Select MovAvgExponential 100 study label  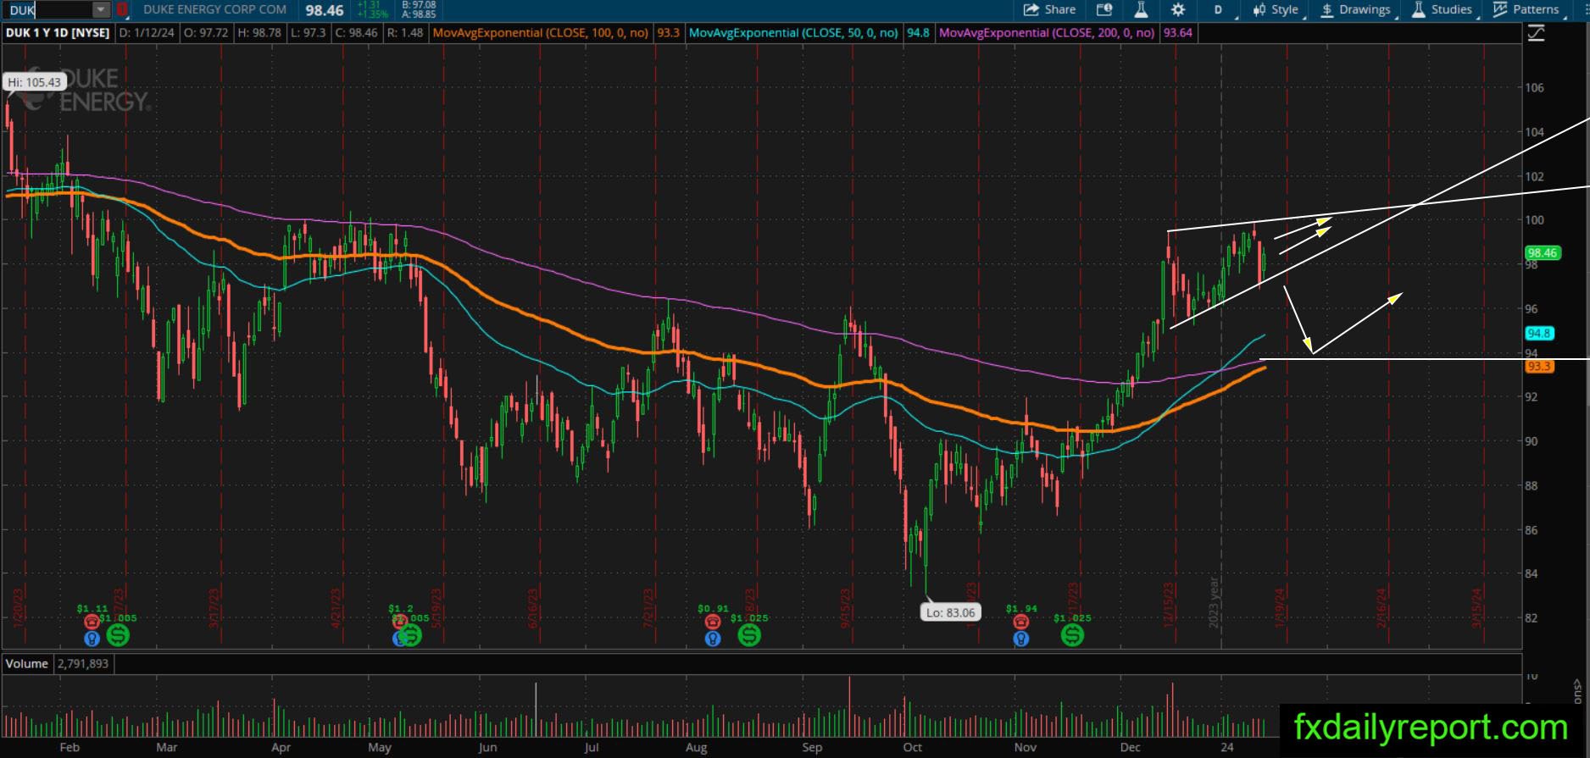click(541, 33)
